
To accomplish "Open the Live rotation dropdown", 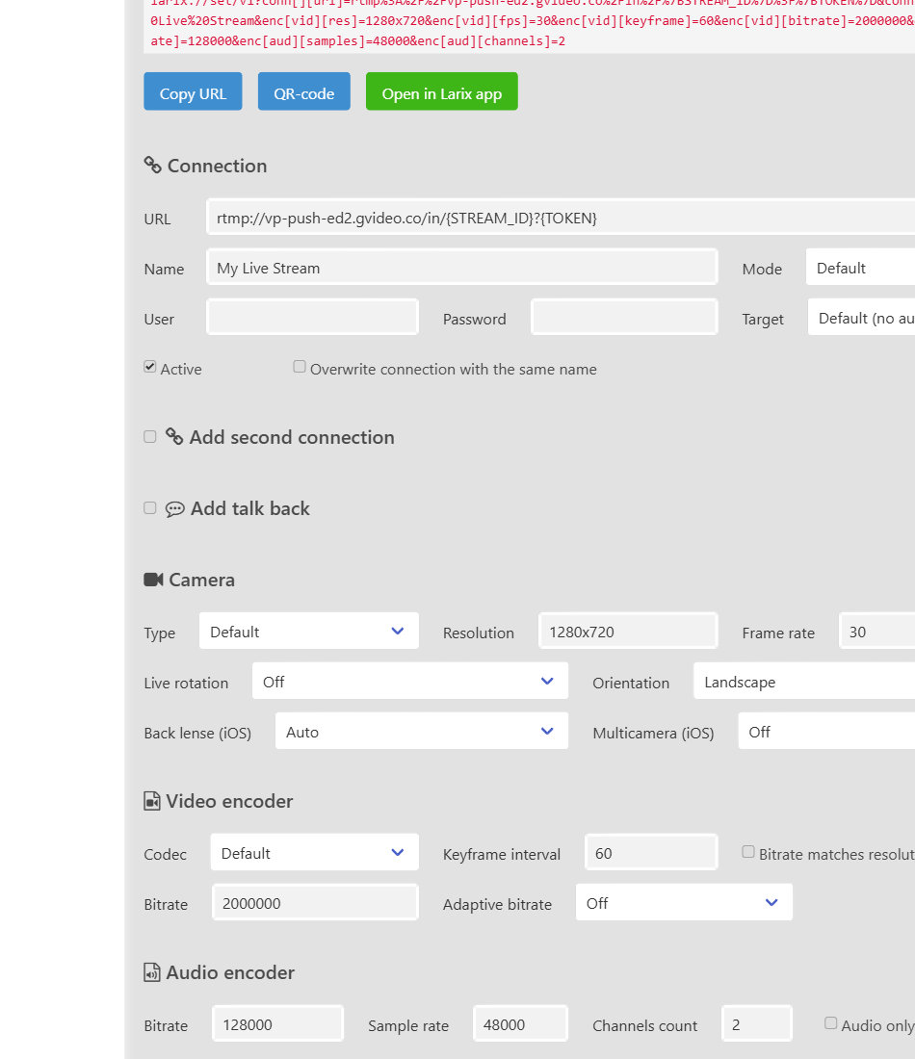I will (410, 681).
